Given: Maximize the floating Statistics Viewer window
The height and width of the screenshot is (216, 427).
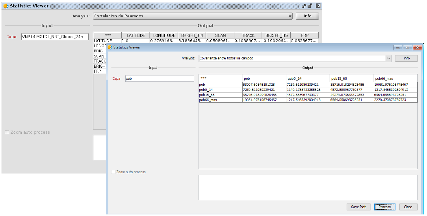Looking at the screenshot, I should (x=407, y=48).
